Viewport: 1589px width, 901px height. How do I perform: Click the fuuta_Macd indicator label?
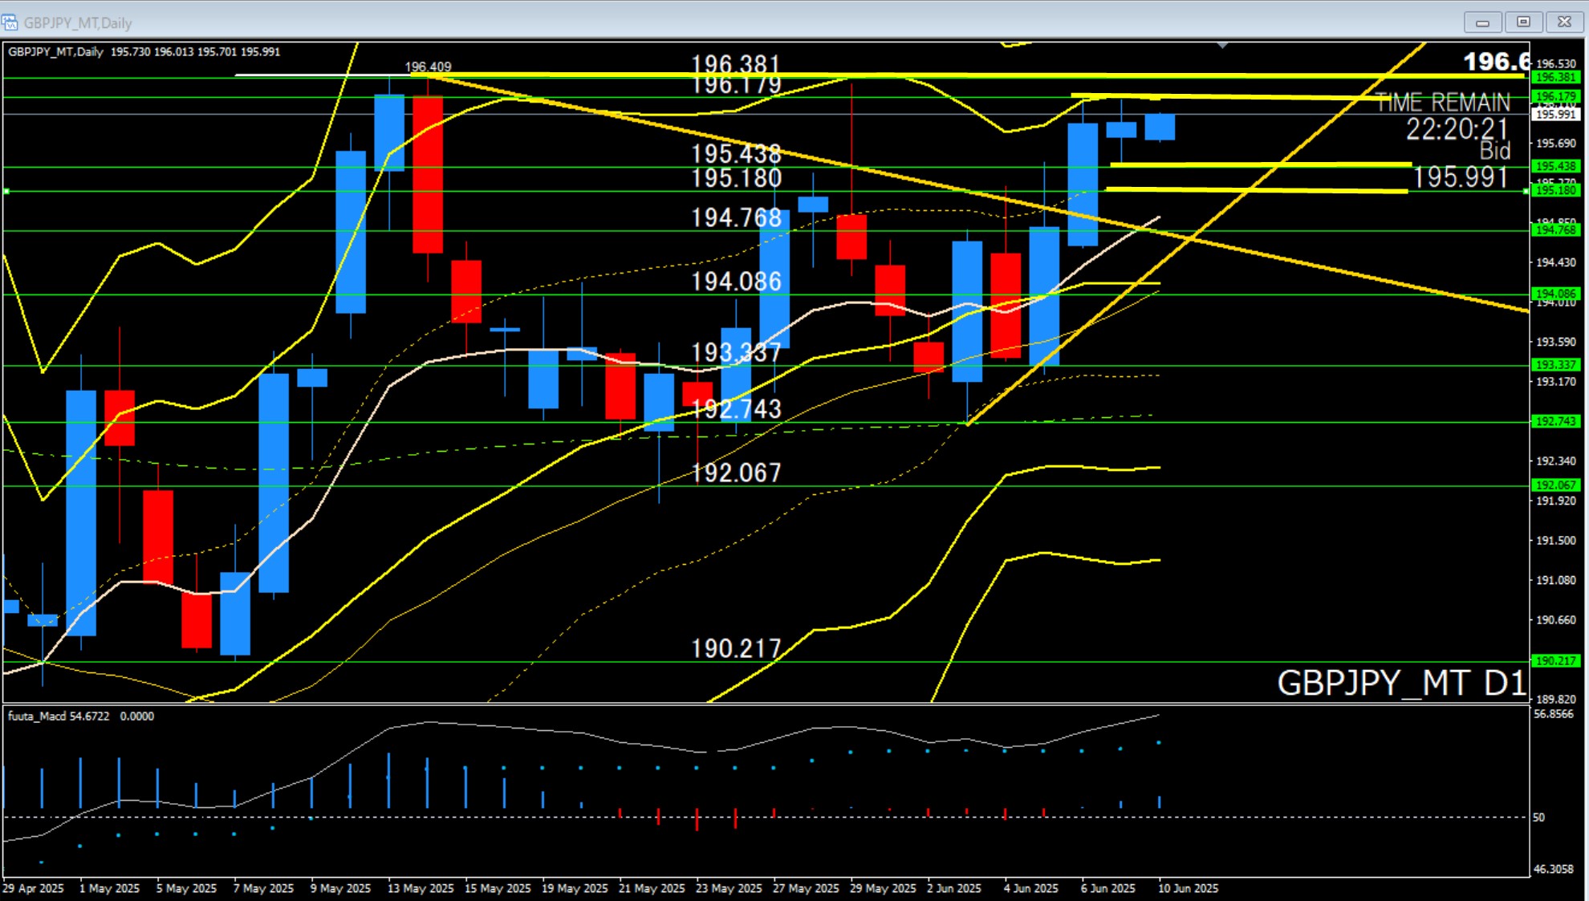click(81, 716)
